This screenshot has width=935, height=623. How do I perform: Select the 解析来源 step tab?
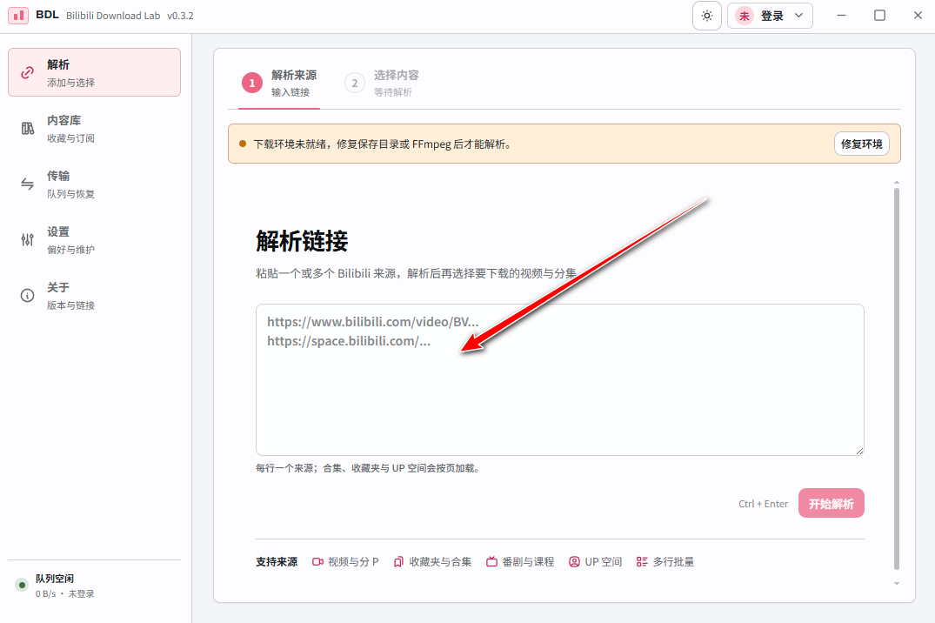coord(279,83)
